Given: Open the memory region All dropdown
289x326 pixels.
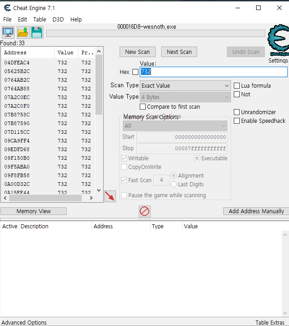Looking at the screenshot, I should tap(175, 126).
